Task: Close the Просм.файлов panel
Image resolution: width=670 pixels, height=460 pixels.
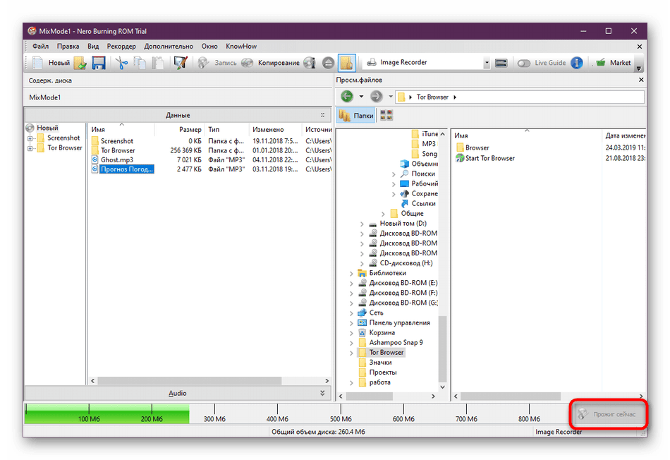Action: (641, 80)
